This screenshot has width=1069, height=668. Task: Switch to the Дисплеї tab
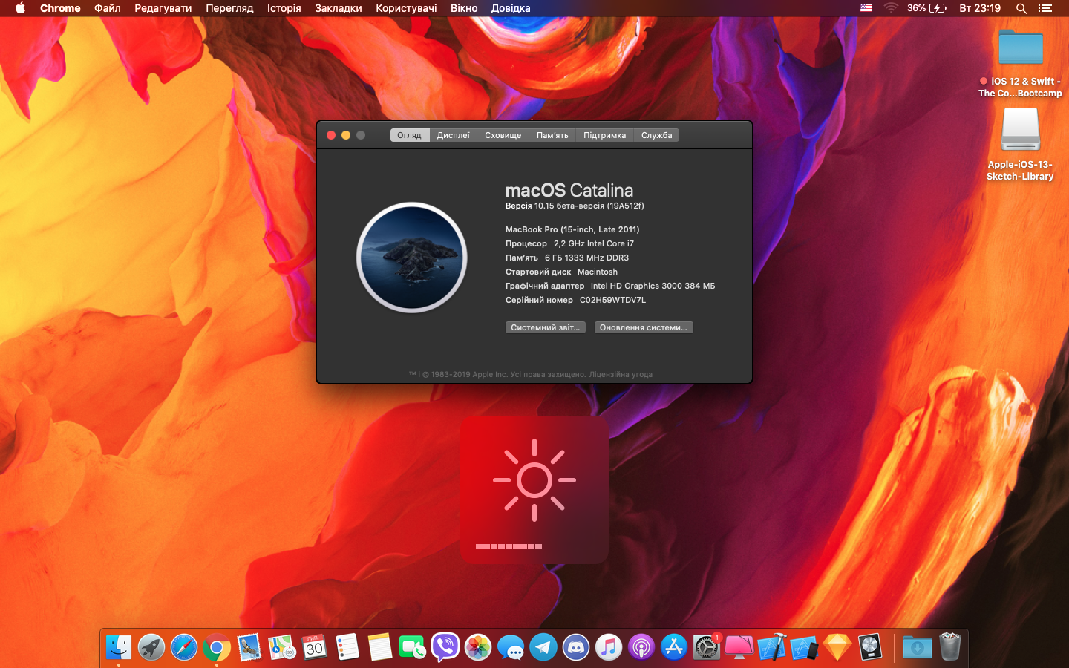(453, 135)
